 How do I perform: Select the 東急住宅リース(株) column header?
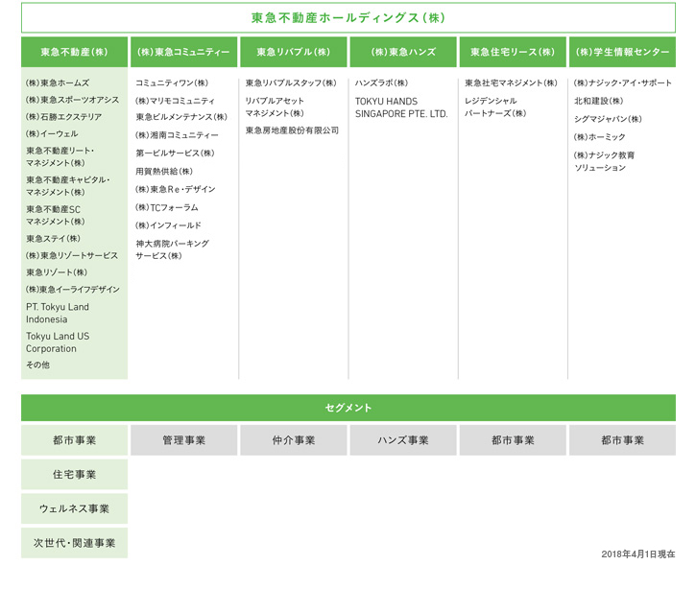tap(513, 52)
